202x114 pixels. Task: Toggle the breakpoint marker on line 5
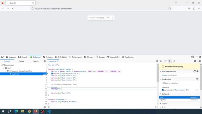pyautogui.click(x=45, y=73)
